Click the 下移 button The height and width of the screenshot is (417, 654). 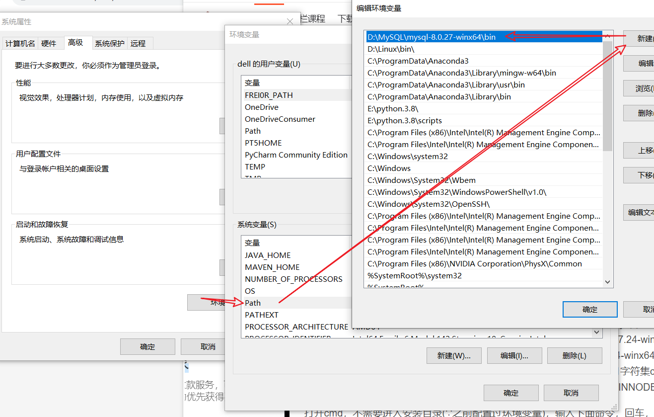click(x=639, y=175)
